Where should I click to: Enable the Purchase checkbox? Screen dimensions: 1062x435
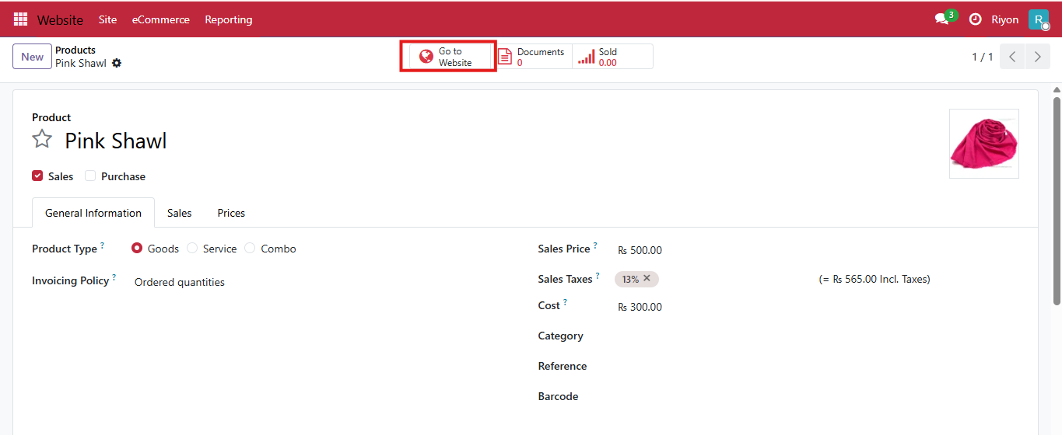pos(90,176)
